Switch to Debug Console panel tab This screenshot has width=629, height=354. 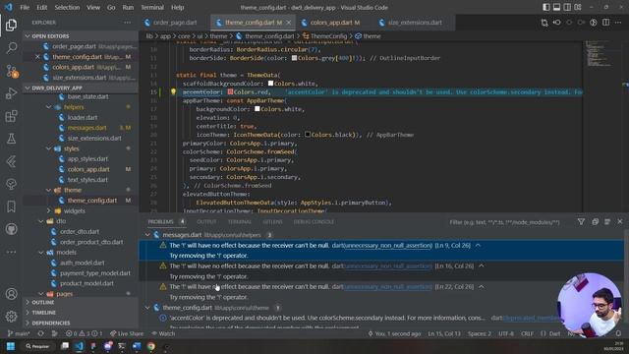coord(314,221)
